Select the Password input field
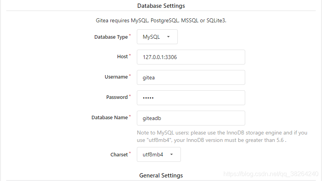Image resolution: width=322 pixels, height=181 pixels. (x=191, y=98)
